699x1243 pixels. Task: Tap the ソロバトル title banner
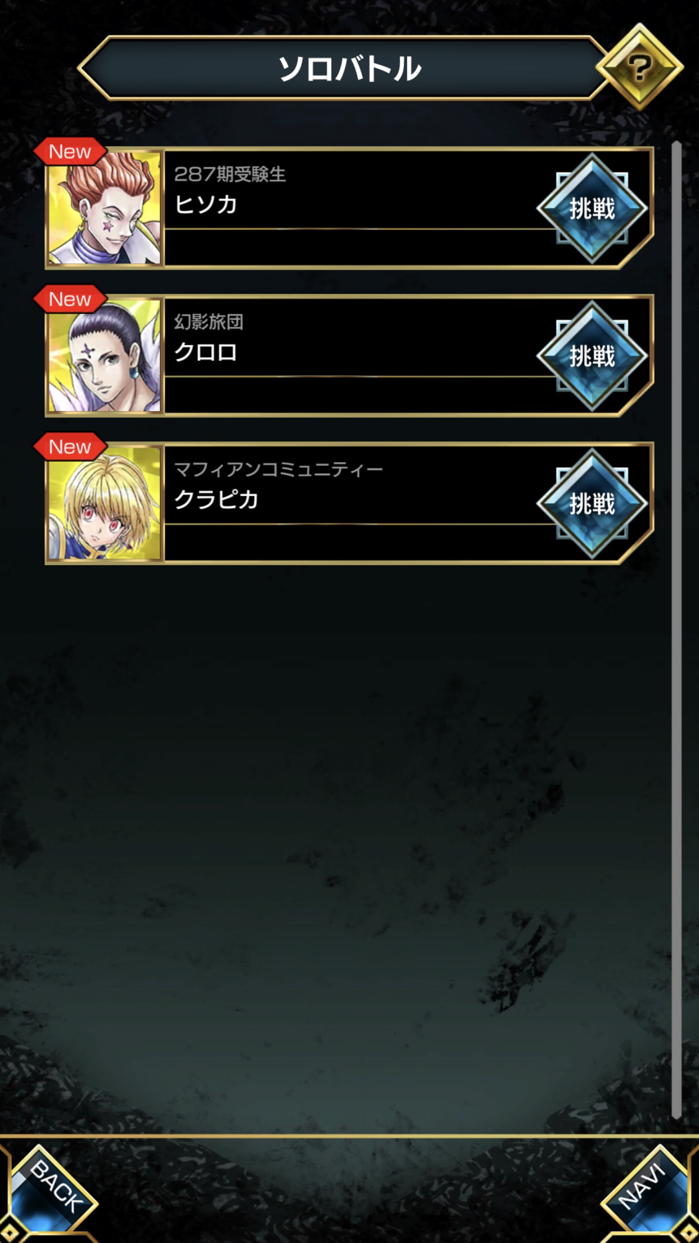[349, 68]
